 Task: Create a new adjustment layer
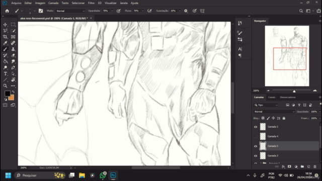296,166
